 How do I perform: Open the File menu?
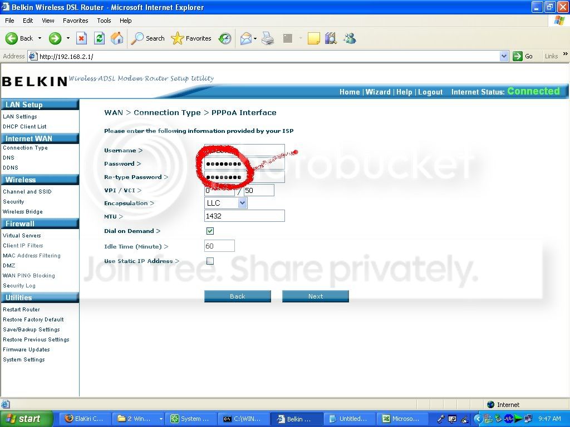pyautogui.click(x=9, y=21)
